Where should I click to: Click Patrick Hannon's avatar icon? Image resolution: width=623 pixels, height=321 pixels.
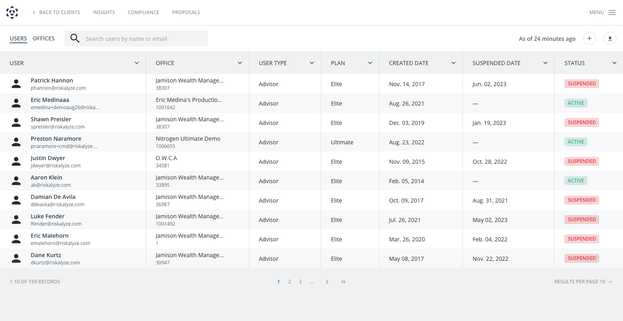click(16, 84)
